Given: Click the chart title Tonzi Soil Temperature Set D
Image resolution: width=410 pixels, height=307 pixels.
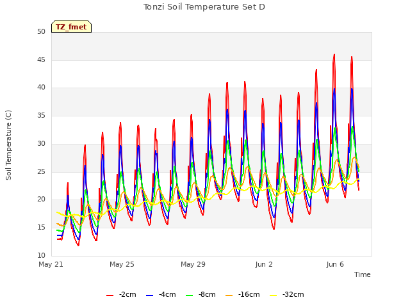Looking at the screenshot, I should (x=204, y=7).
